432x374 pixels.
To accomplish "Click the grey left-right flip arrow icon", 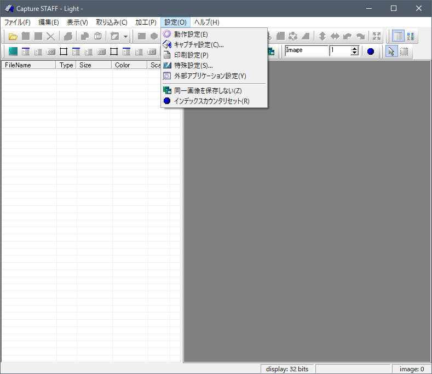I will (335, 36).
